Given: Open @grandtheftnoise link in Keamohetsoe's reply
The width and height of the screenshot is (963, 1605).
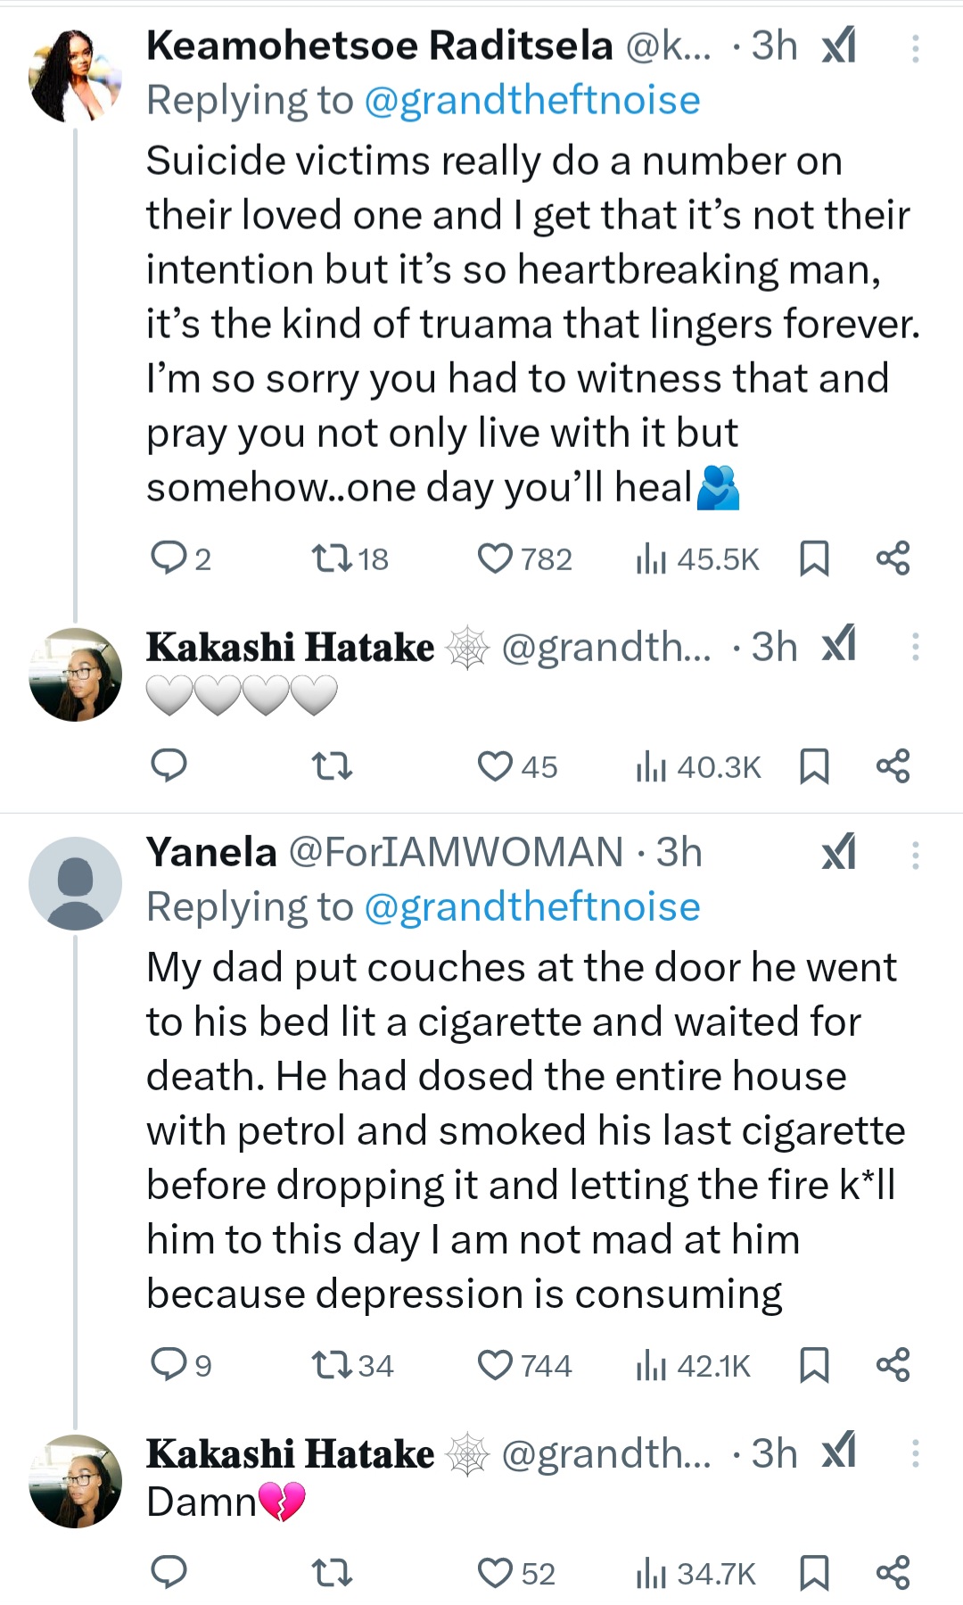Looking at the screenshot, I should (532, 101).
